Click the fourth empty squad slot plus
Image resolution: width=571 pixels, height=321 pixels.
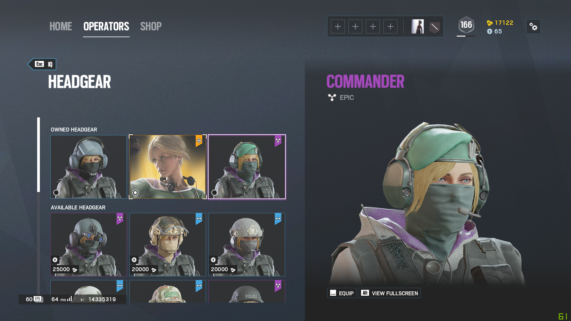click(390, 27)
